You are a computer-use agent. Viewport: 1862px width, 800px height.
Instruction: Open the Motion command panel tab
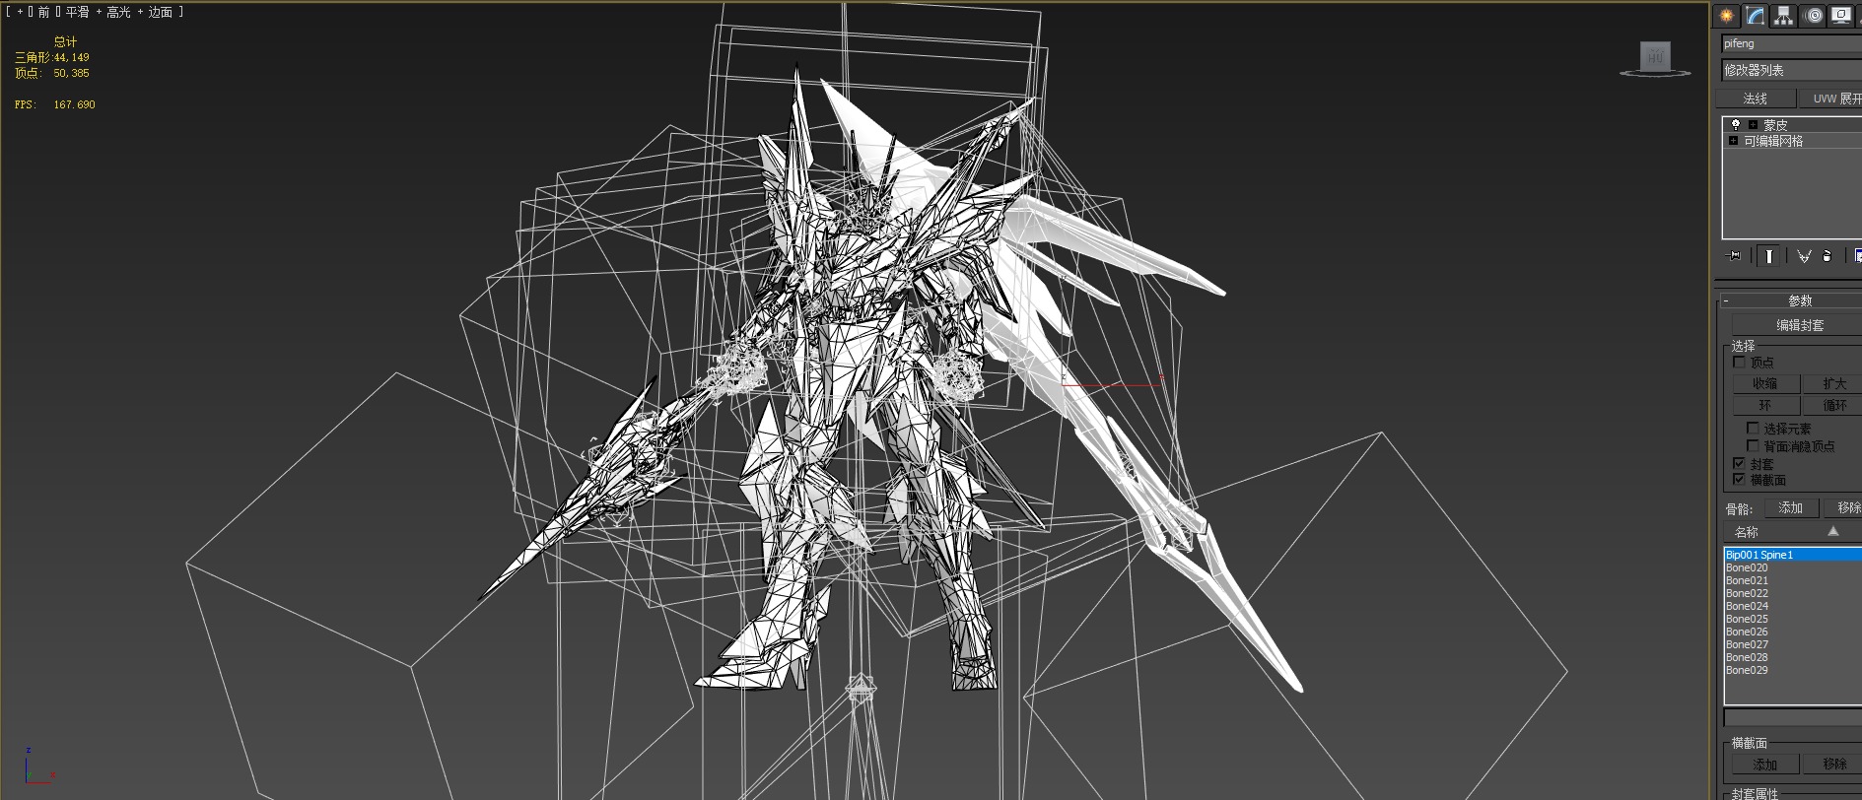pos(1813,16)
